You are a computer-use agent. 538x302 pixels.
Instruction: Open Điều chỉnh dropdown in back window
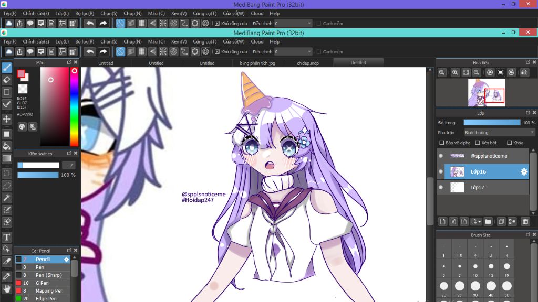point(293,23)
